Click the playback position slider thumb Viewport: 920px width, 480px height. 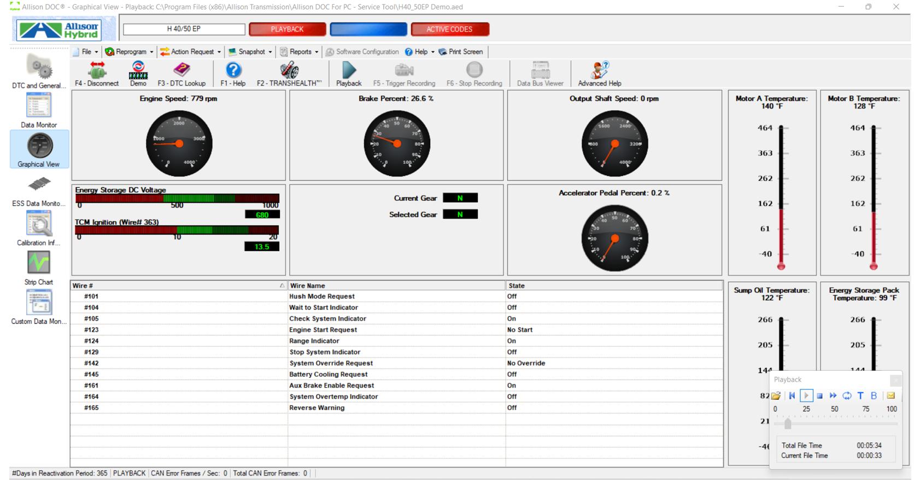click(x=788, y=424)
